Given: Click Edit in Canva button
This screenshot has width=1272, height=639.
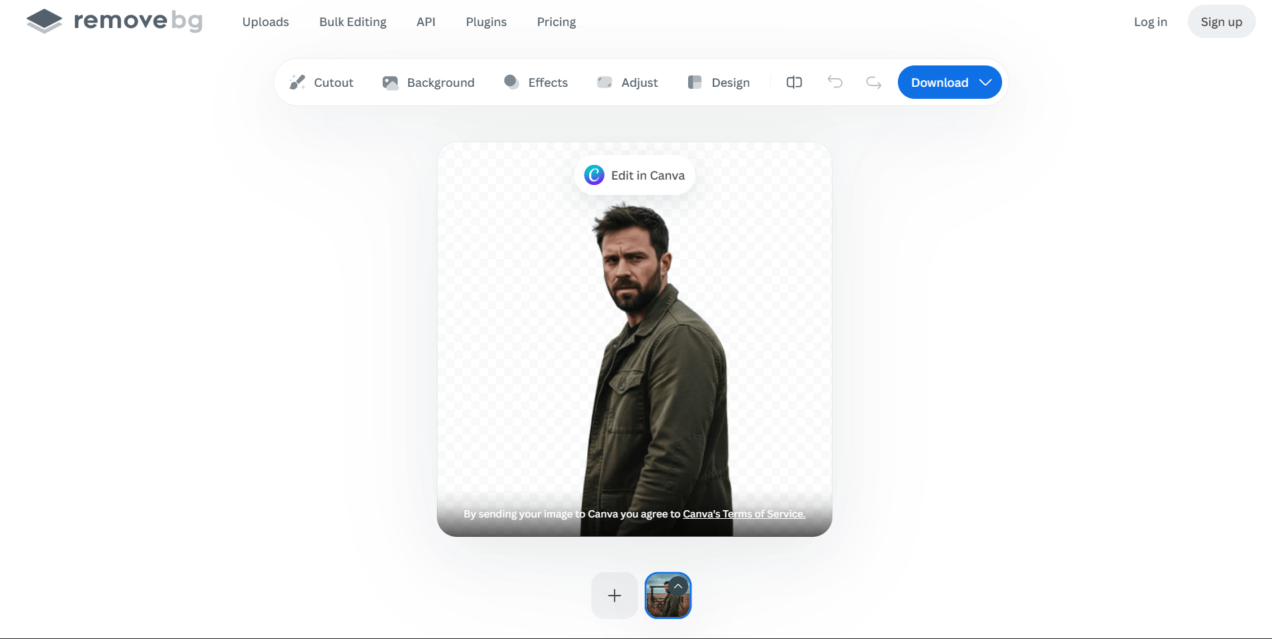Looking at the screenshot, I should tap(635, 175).
